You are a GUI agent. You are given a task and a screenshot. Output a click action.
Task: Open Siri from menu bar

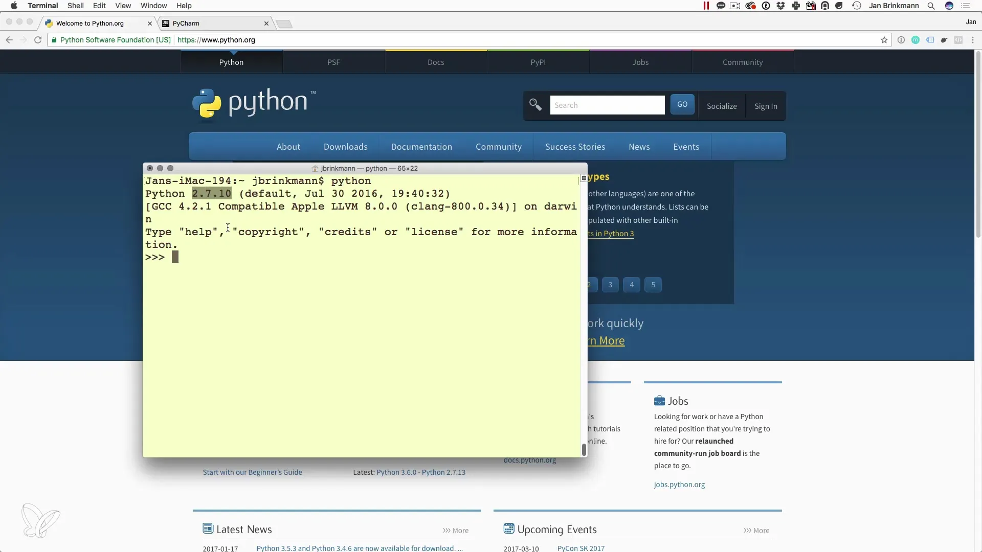click(x=949, y=6)
